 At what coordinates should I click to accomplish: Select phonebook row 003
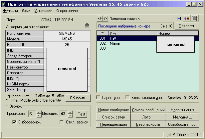[148, 48]
